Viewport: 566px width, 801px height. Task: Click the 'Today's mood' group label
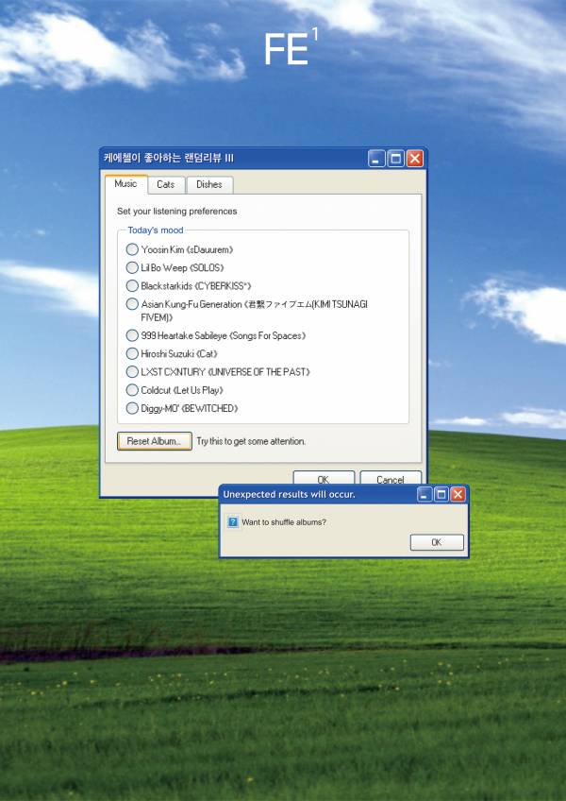click(x=155, y=230)
